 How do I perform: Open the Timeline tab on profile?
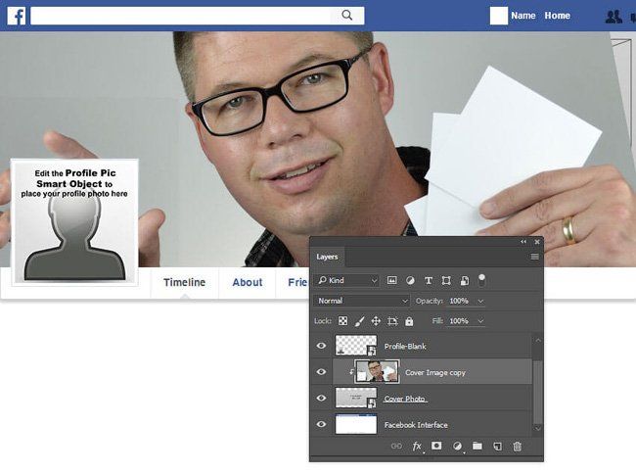[184, 282]
